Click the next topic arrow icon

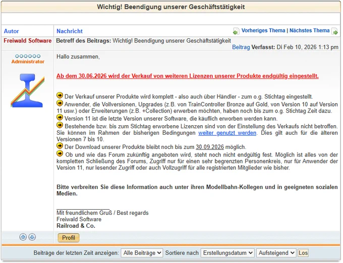point(335,31)
